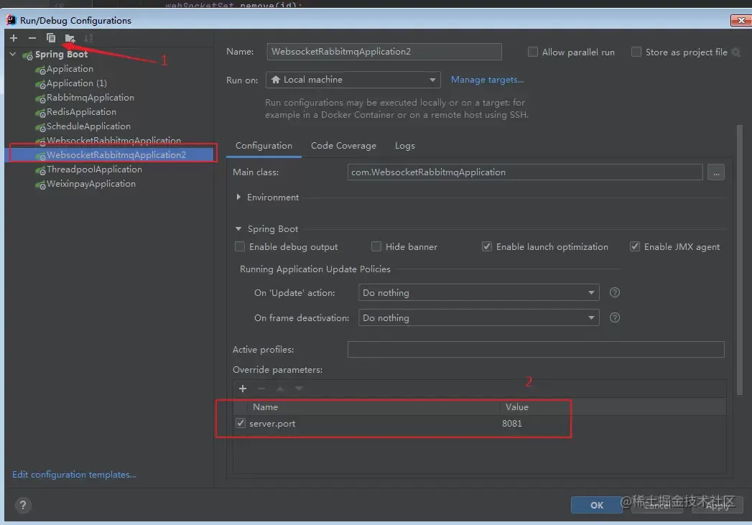Viewport: 752px width, 525px height.
Task: Copy the selected configuration icon
Action: click(51, 38)
